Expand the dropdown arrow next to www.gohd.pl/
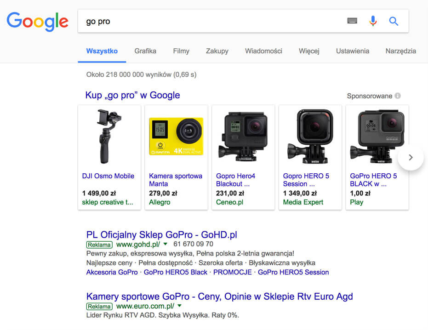 click(x=165, y=244)
